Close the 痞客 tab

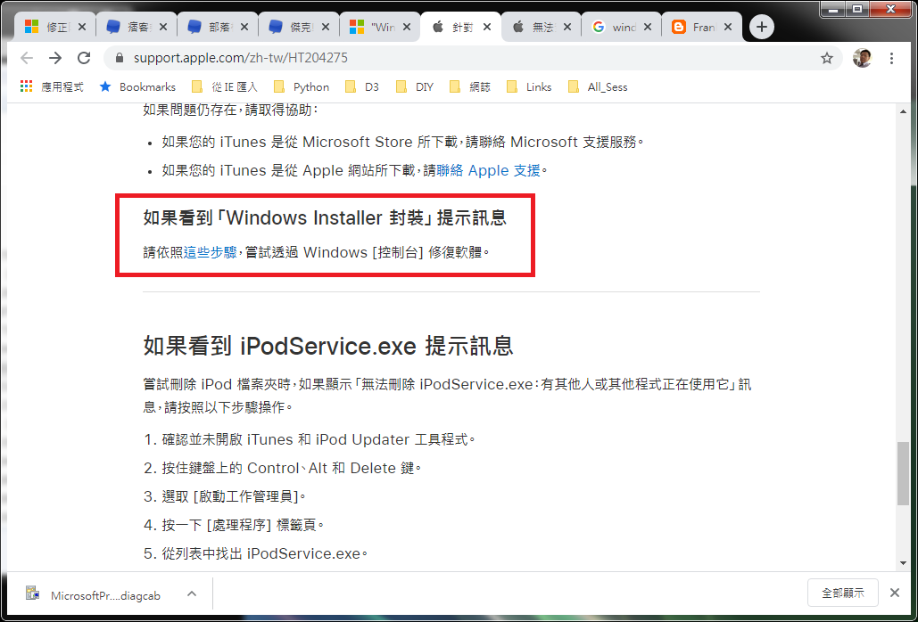click(x=163, y=27)
